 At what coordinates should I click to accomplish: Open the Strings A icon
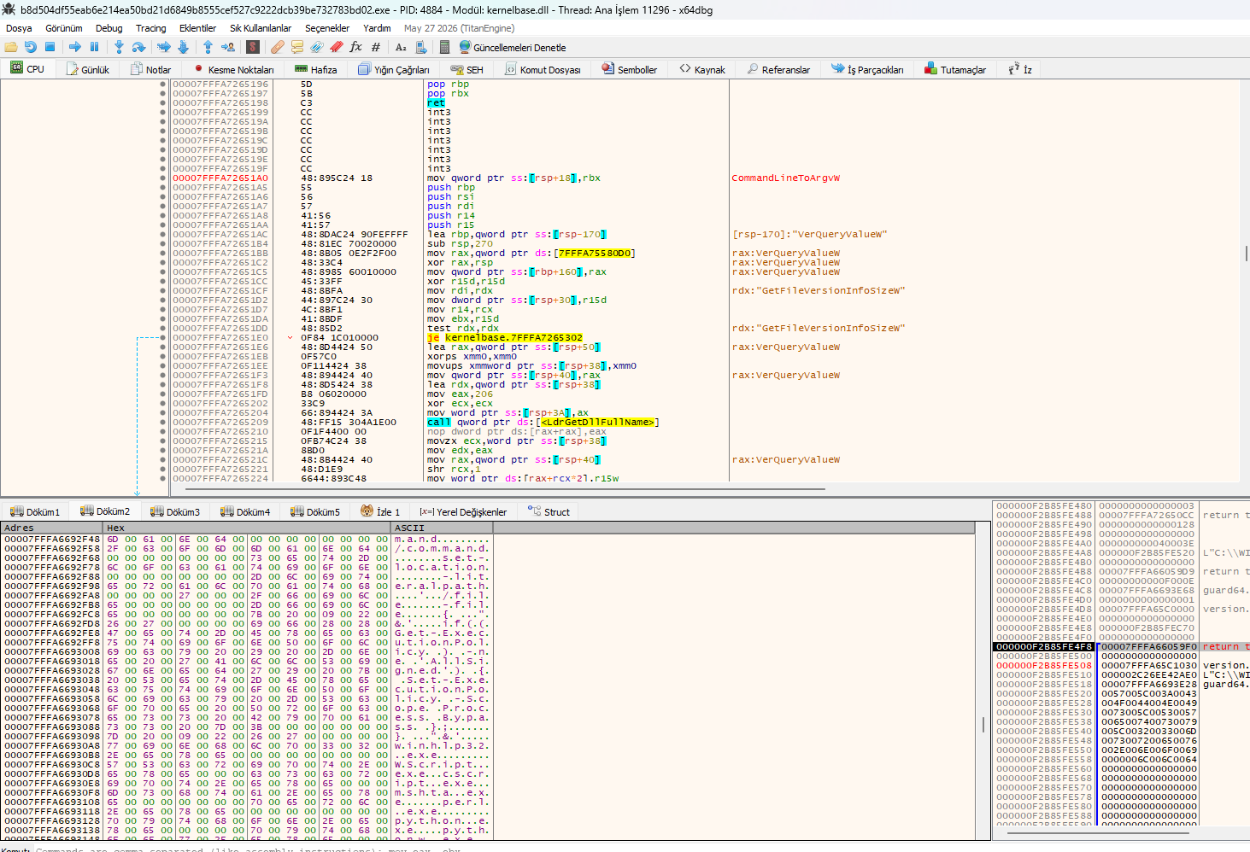[401, 47]
